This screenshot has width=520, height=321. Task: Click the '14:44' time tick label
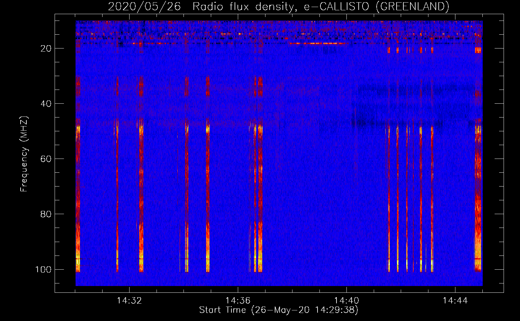point(455,301)
